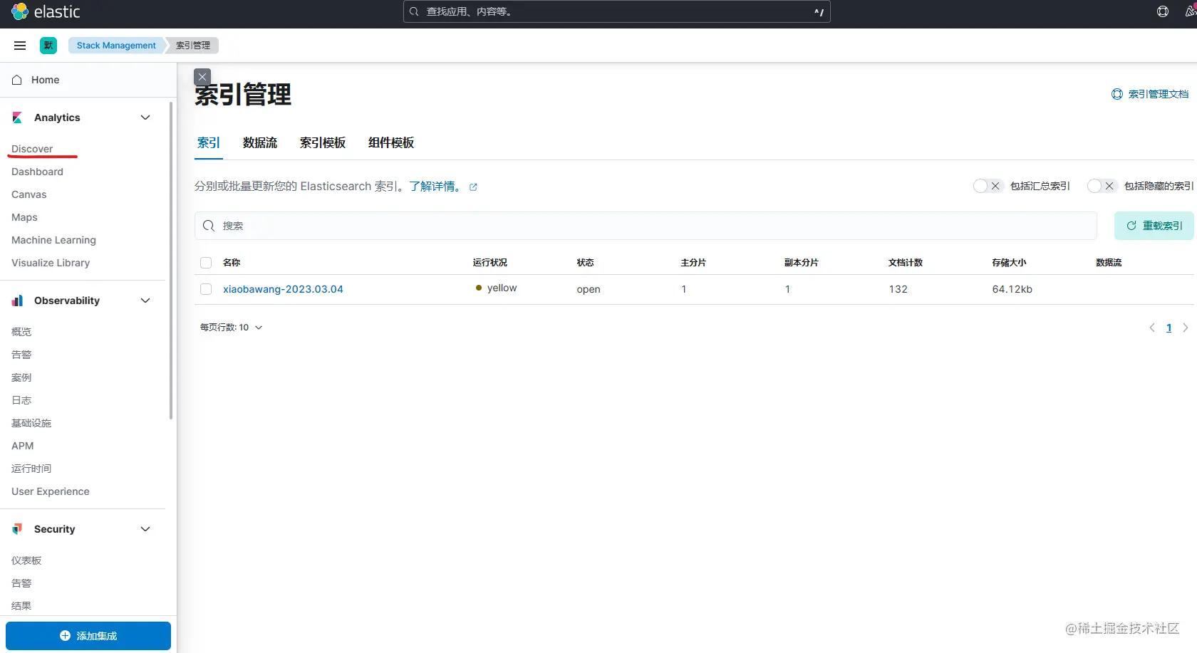Switch to the 组件模板 tab
This screenshot has height=653, width=1197.
(x=390, y=142)
